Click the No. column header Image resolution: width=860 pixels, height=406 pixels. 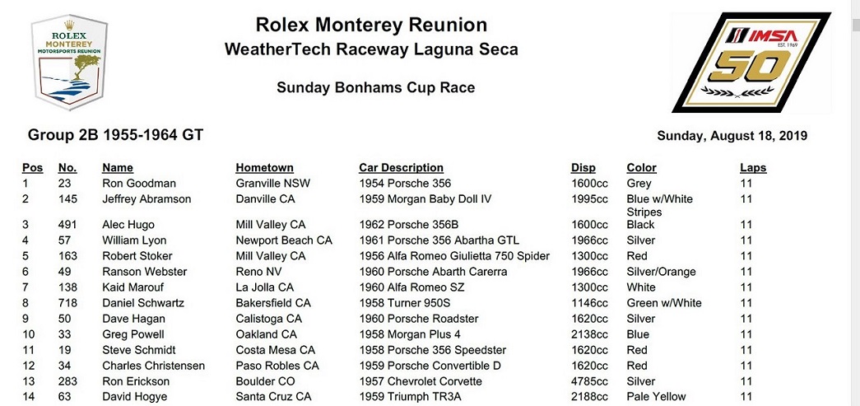click(67, 168)
